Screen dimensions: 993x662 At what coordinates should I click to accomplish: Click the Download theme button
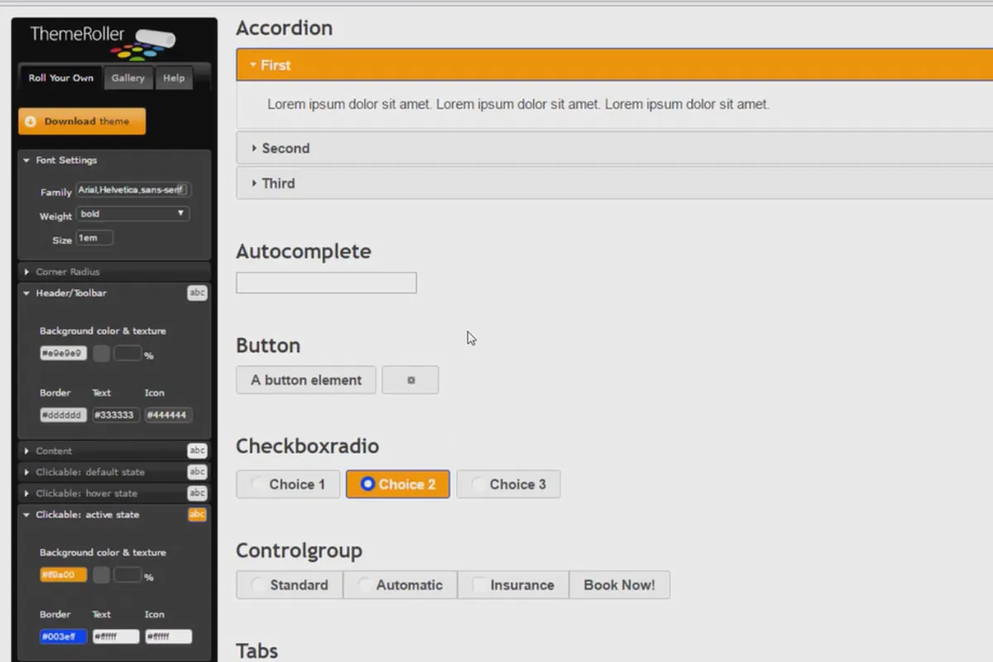82,122
